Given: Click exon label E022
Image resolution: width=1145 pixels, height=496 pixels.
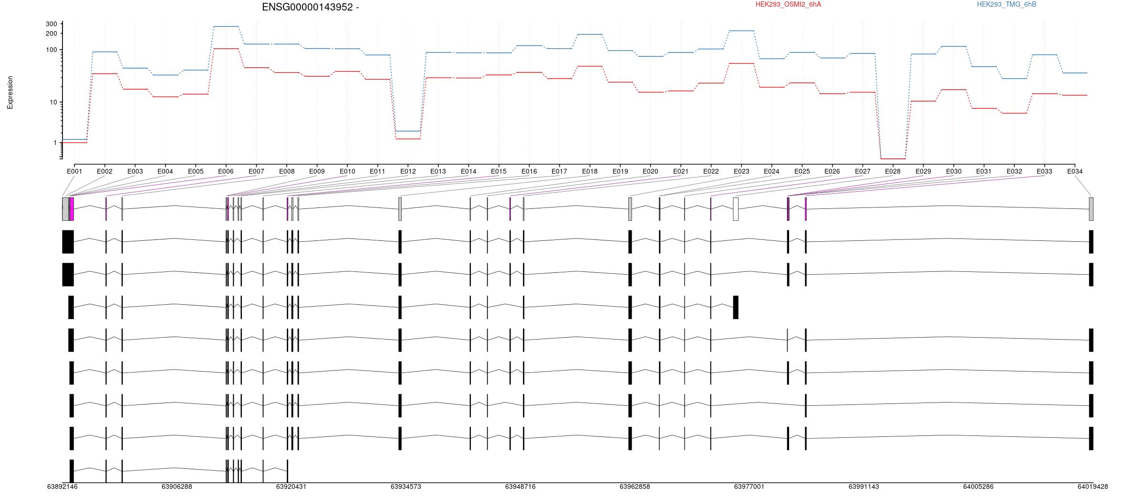Looking at the screenshot, I should tap(711, 171).
